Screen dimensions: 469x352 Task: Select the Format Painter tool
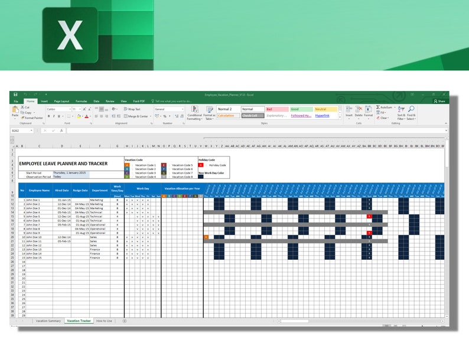click(32, 118)
